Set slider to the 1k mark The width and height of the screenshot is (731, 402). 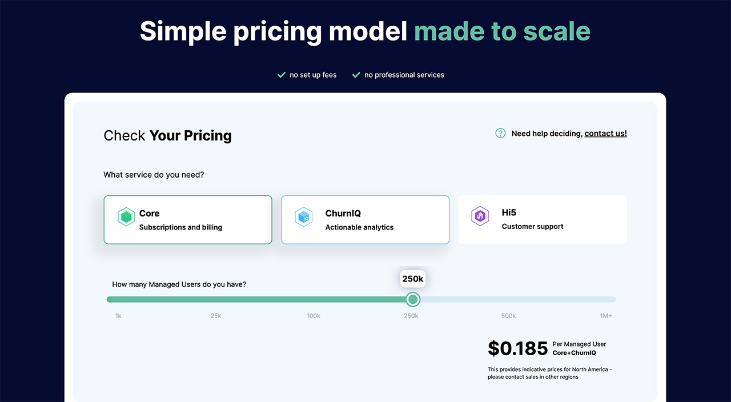point(118,316)
